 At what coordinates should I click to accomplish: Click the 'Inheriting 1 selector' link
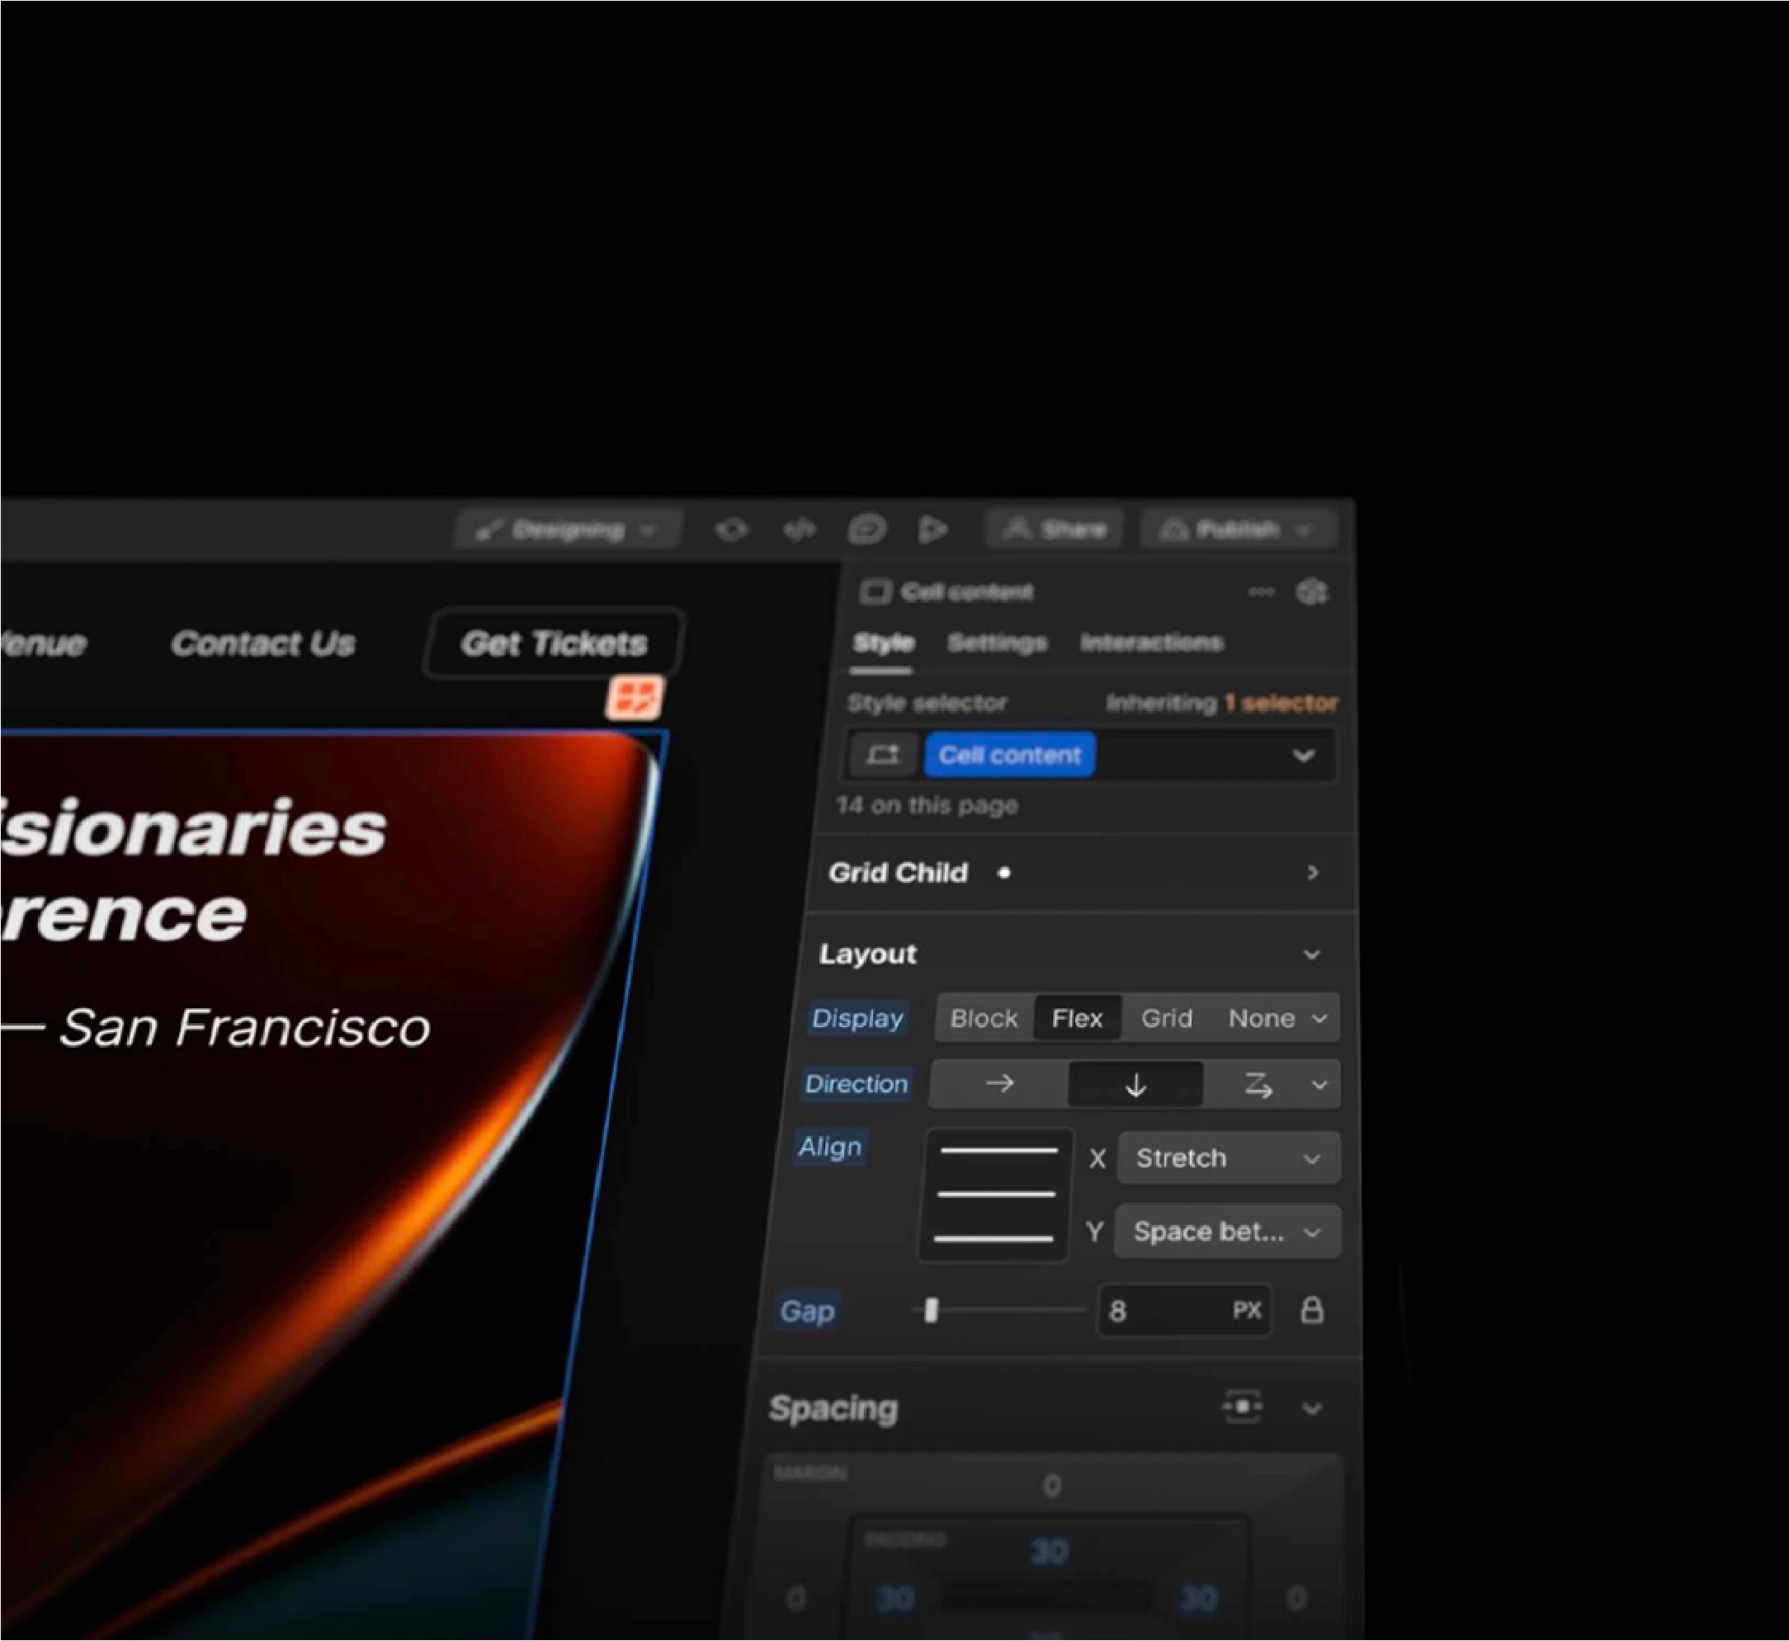(1221, 703)
